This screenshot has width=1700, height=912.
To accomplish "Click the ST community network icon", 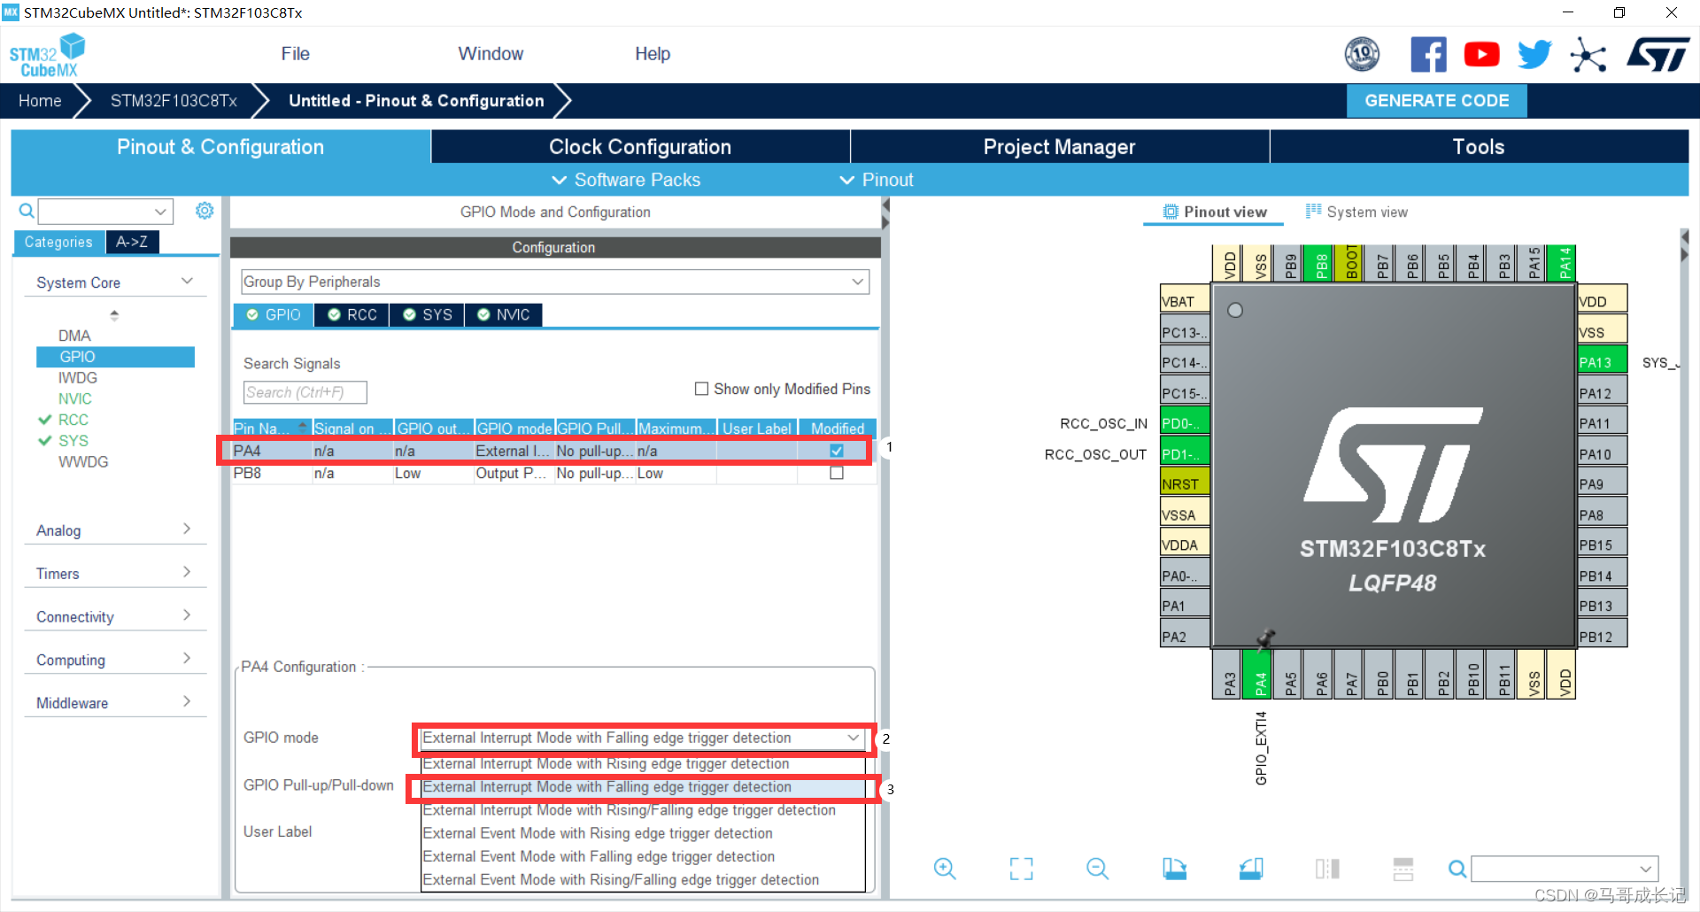I will (1588, 55).
